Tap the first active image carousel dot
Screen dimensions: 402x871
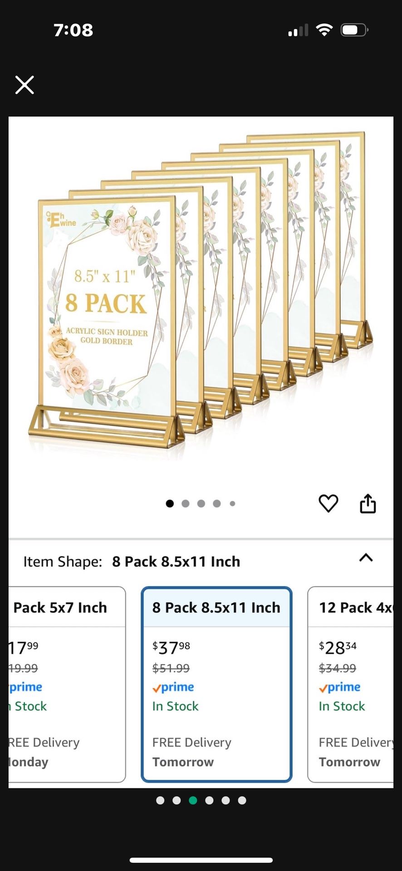tap(170, 504)
